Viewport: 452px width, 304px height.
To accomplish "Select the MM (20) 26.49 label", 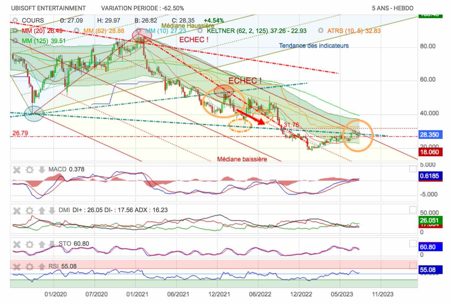I will [x=42, y=31].
